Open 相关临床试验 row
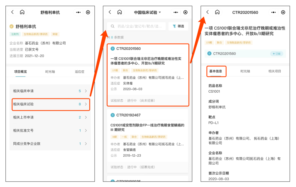The image size is (296, 187). (50, 104)
